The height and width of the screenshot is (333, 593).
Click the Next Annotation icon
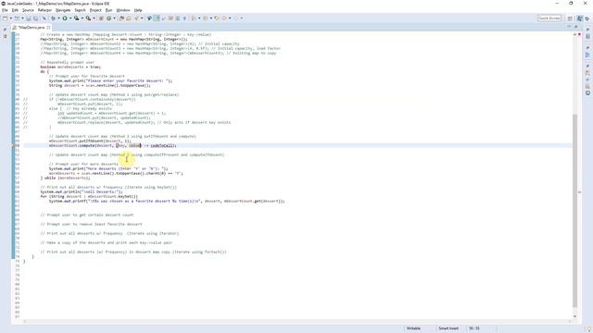194,18
